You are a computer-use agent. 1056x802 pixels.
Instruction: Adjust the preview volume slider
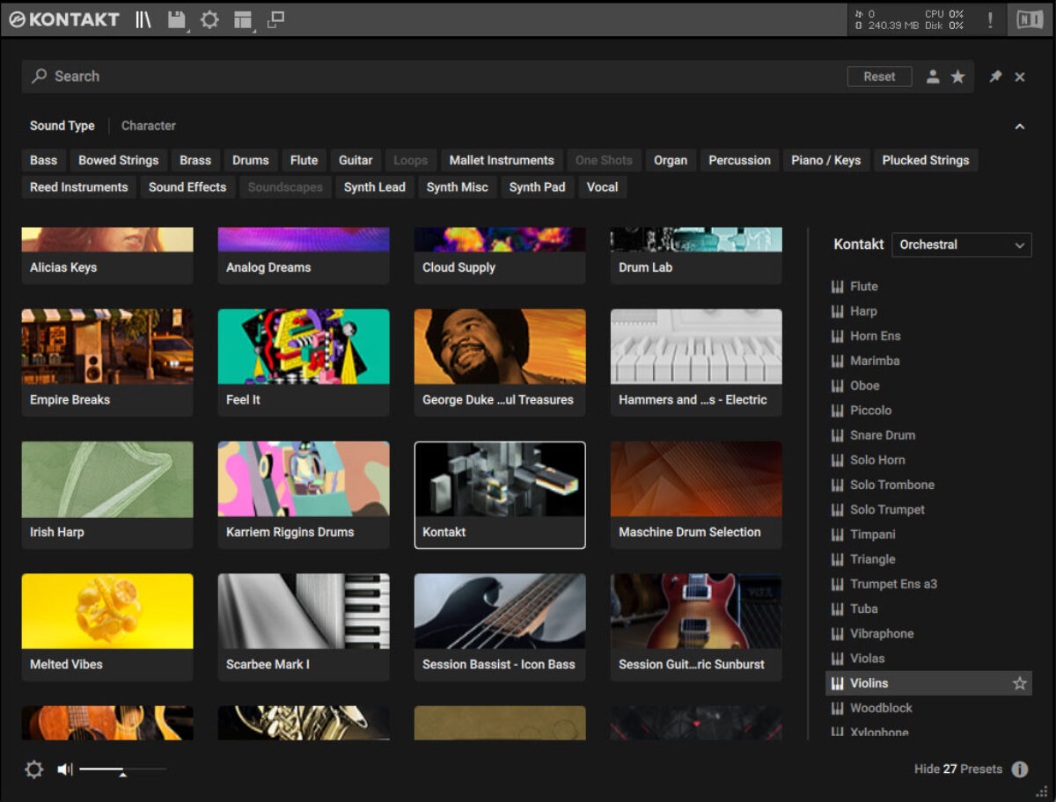[x=122, y=770]
